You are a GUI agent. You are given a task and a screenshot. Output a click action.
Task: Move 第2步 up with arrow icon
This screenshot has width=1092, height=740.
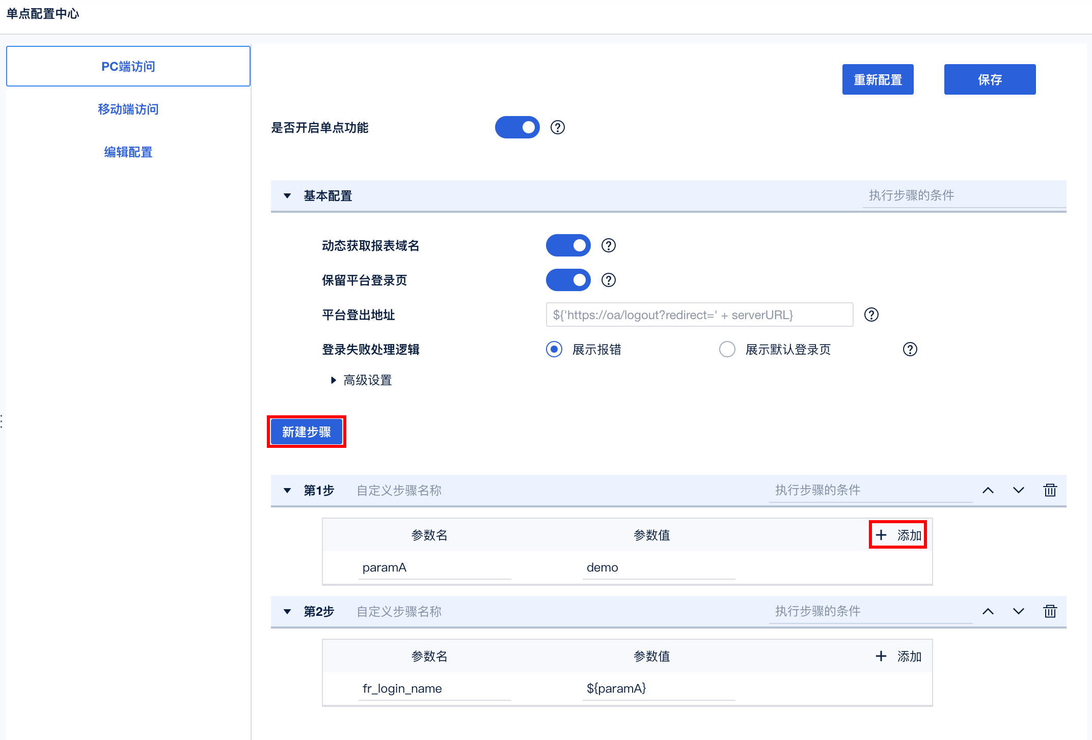(x=988, y=611)
